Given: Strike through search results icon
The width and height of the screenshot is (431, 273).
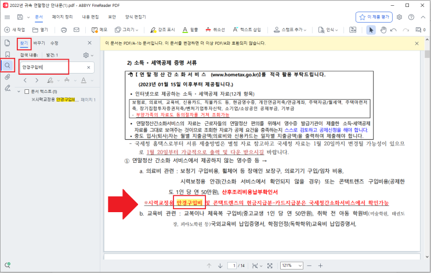Looking at the screenshot, I should point(67,80).
